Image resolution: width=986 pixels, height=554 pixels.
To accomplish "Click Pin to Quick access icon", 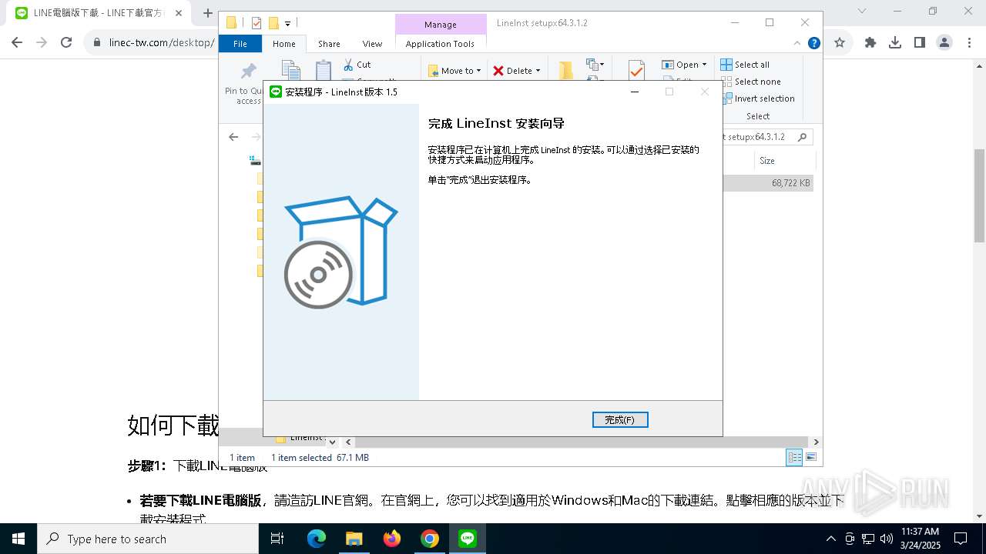I will [x=248, y=72].
